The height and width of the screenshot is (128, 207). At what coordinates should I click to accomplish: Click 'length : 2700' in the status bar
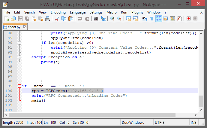tap(13, 123)
